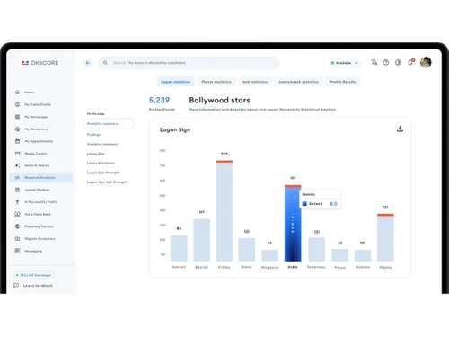Click the 323 value above Krittika

[x=224, y=154]
